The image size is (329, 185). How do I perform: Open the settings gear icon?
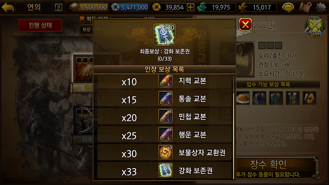coord(321,7)
